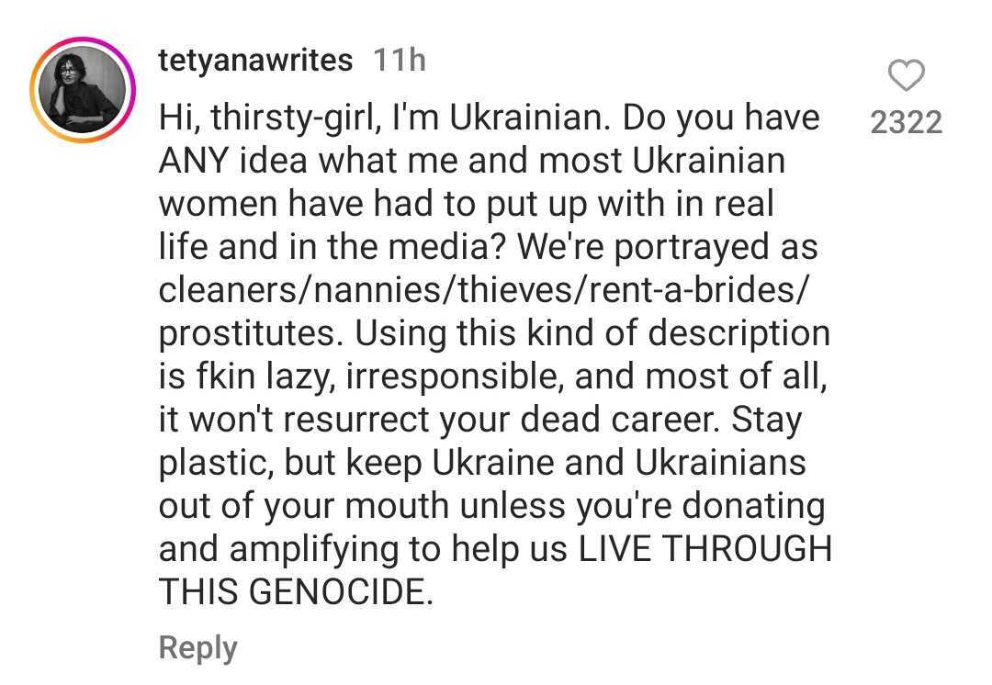Viewport: 992px width, 685px height.
Task: Tap the heart outline to like tetyanawrites' comment
Action: pos(907,76)
